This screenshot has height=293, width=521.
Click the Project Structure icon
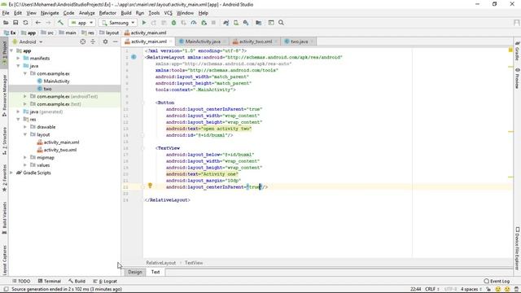pyautogui.click(x=259, y=23)
